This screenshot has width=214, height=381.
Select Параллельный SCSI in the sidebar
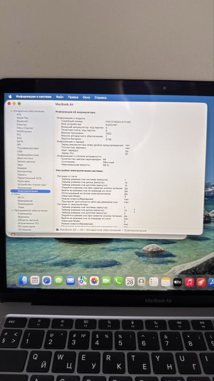click(29, 178)
